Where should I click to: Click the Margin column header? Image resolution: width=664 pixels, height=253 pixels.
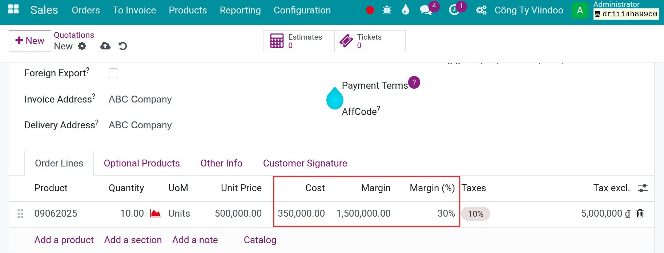[x=376, y=188]
